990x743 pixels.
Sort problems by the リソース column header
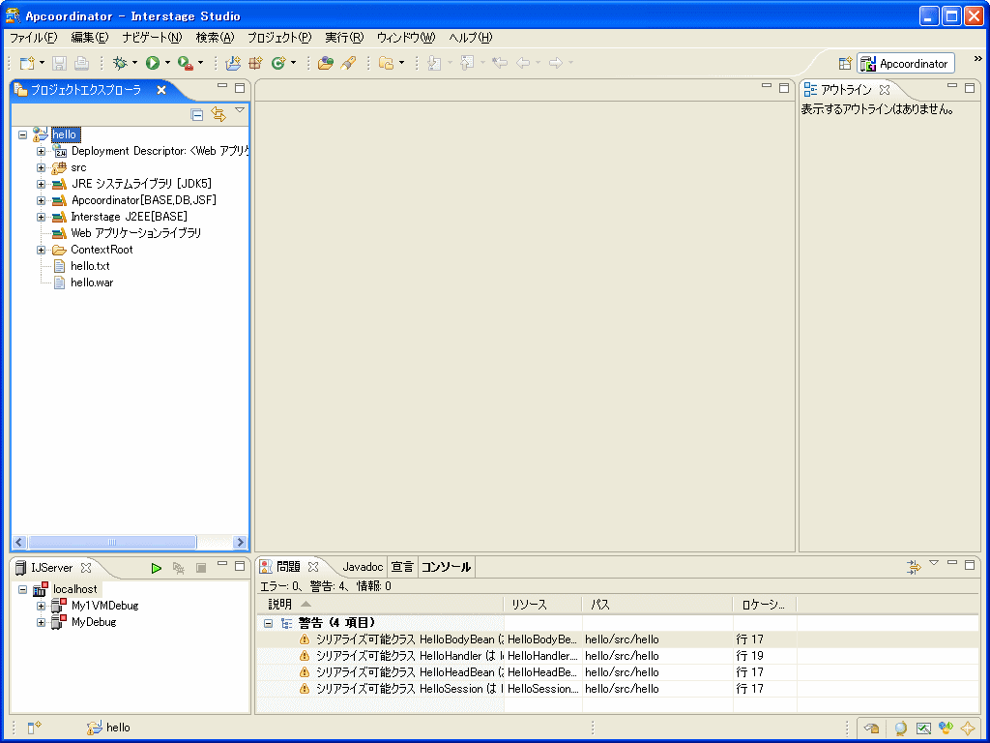coord(543,605)
